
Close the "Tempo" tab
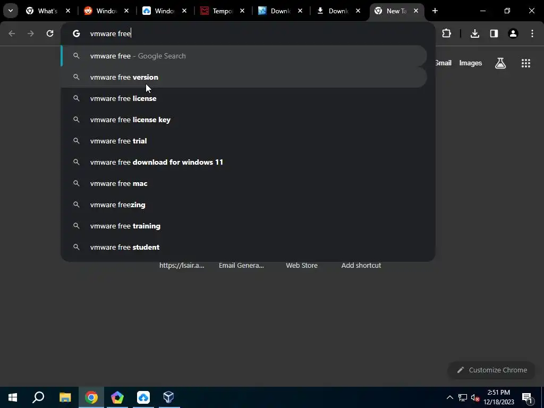pyautogui.click(x=242, y=11)
